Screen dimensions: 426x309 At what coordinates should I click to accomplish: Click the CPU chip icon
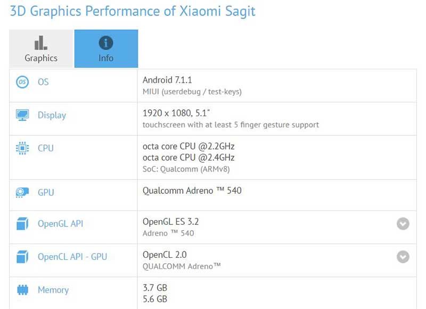click(x=22, y=148)
